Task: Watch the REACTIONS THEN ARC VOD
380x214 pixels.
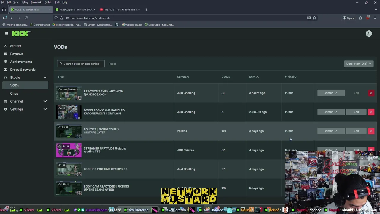Action: click(331, 93)
